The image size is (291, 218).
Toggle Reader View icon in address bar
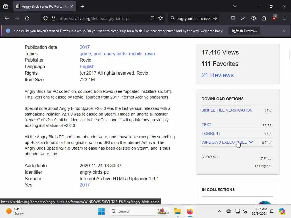153,18
